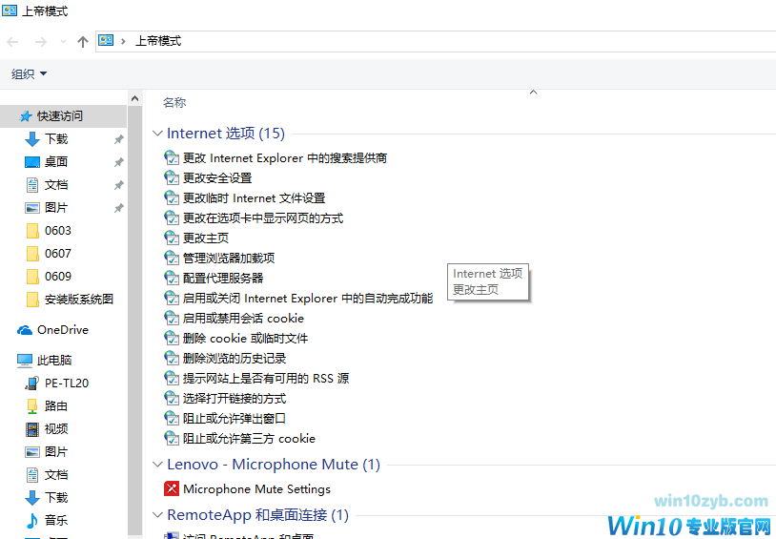Click icon next to 更改安全设置
The width and height of the screenshot is (776, 539).
click(x=172, y=177)
